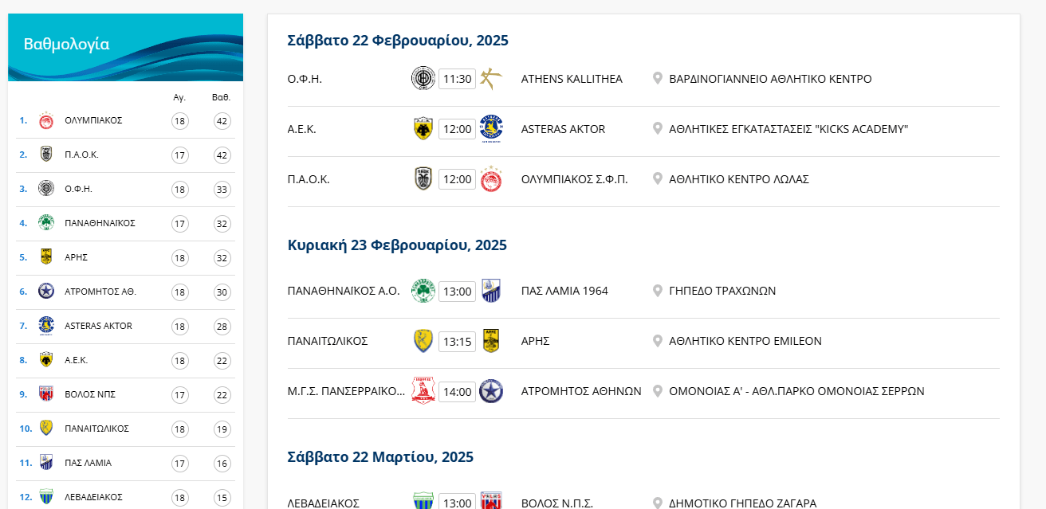This screenshot has height=509, width=1046.
Task: Click ΒΑΡΔΙΝΟΓΙΑΝΝΕΙΟ ΑΘΛΗΤΙΚΟ ΚΕΝΤΡΟ venue text
Action: 770,79
